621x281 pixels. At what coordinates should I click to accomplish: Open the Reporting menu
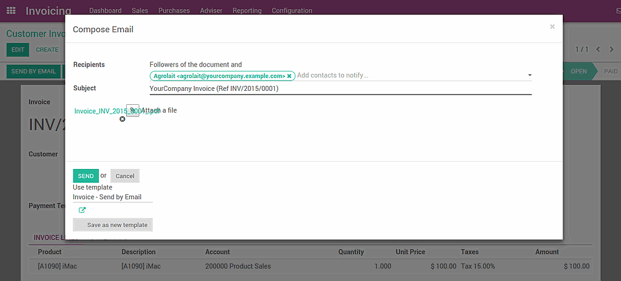247,10
